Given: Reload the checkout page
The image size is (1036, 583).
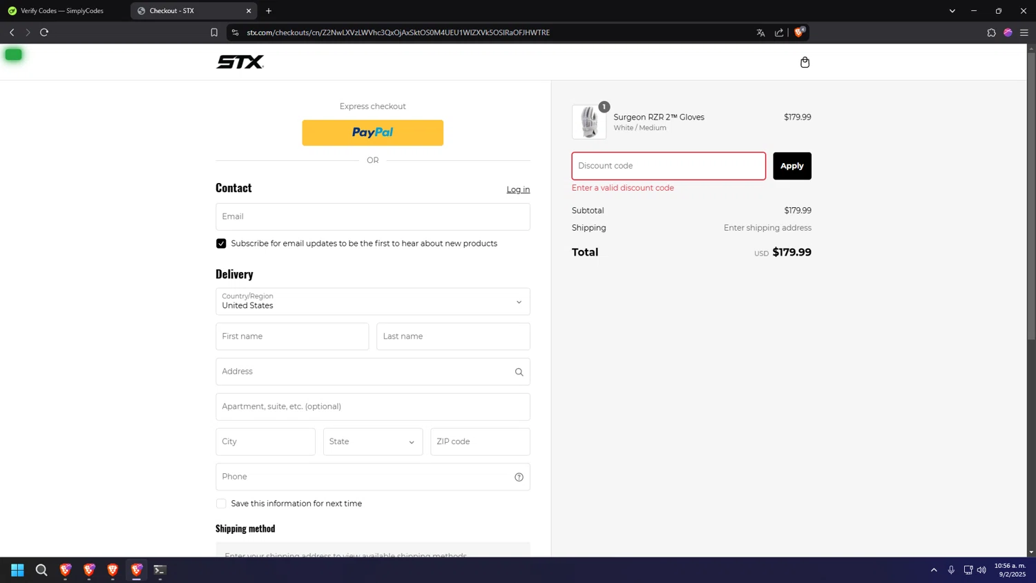Looking at the screenshot, I should coord(44,32).
